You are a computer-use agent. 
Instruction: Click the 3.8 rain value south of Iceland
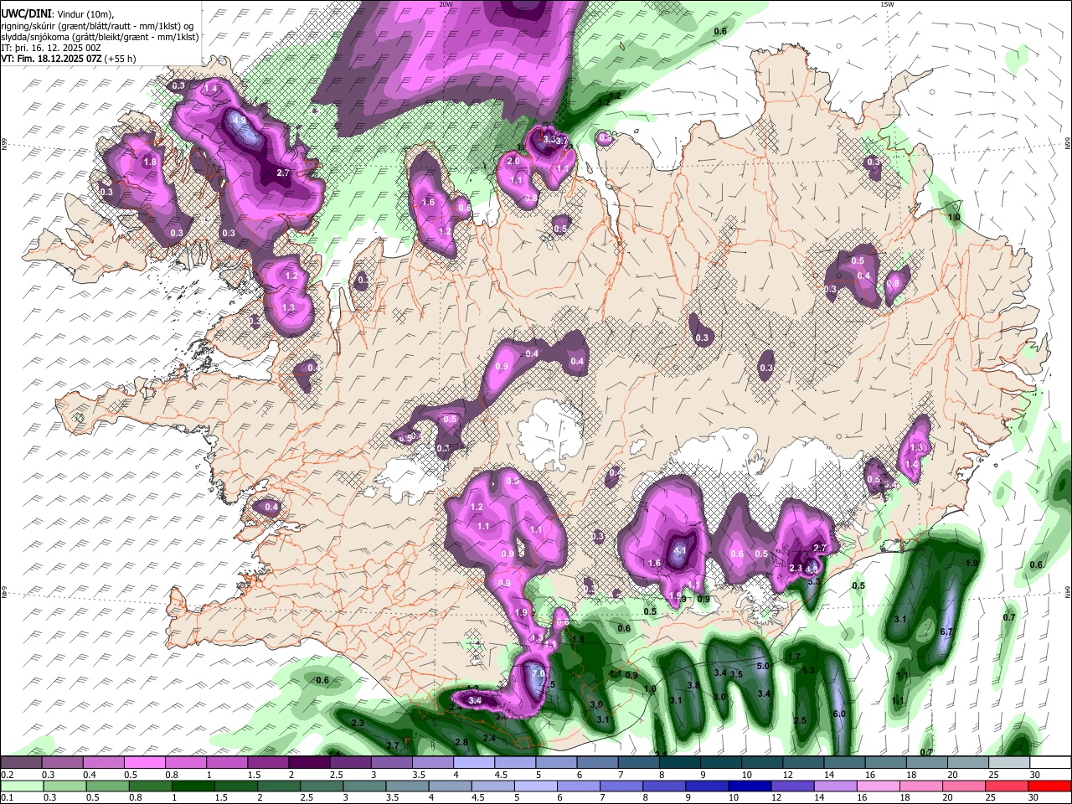pos(693,685)
